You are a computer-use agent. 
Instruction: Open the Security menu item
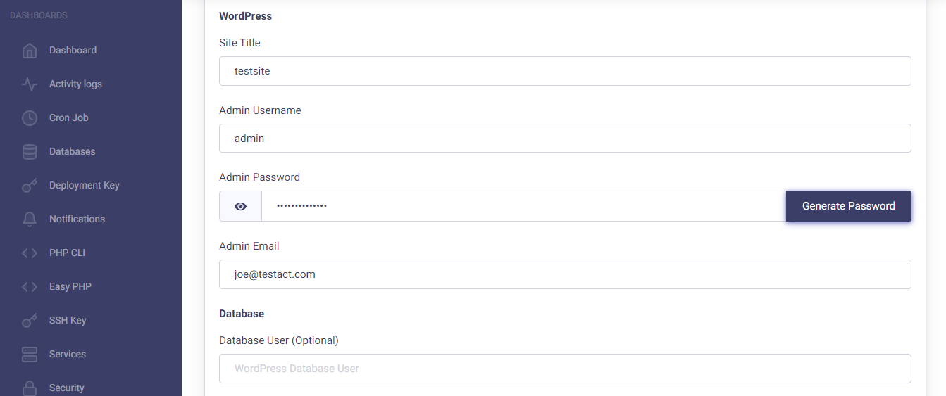66,388
